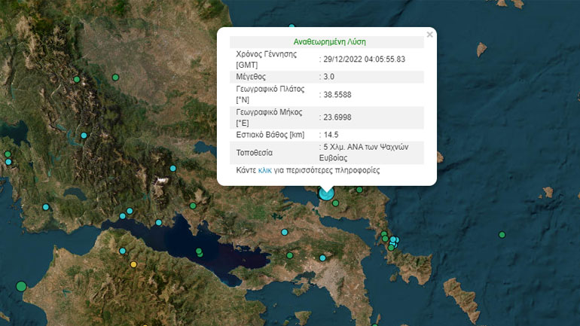This screenshot has width=580, height=326.
Task: Click the 'Γεωγραφικό Μήκος [°E]' label
Action: point(269,117)
